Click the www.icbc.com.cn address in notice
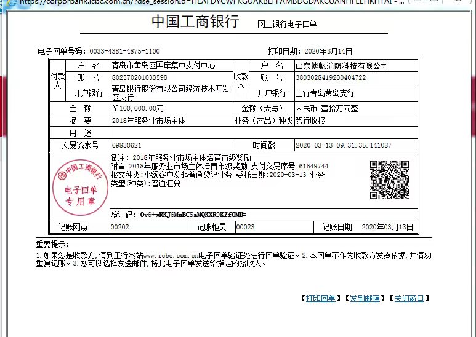 click(x=171, y=256)
